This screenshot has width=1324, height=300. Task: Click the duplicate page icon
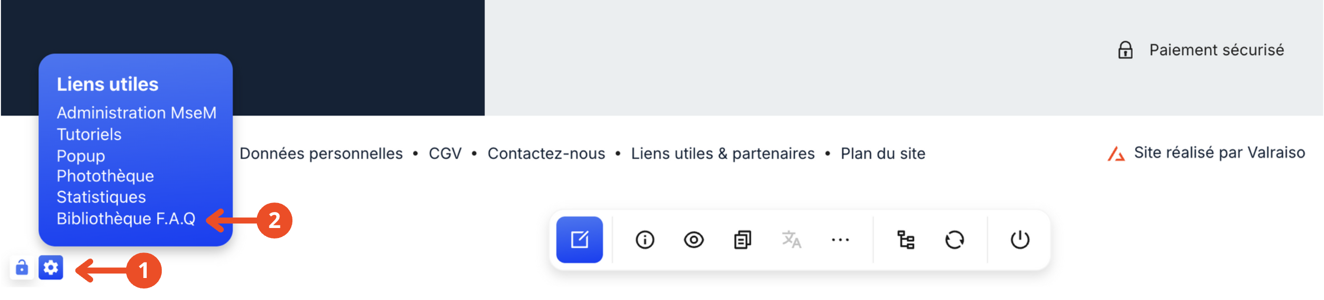[742, 239]
